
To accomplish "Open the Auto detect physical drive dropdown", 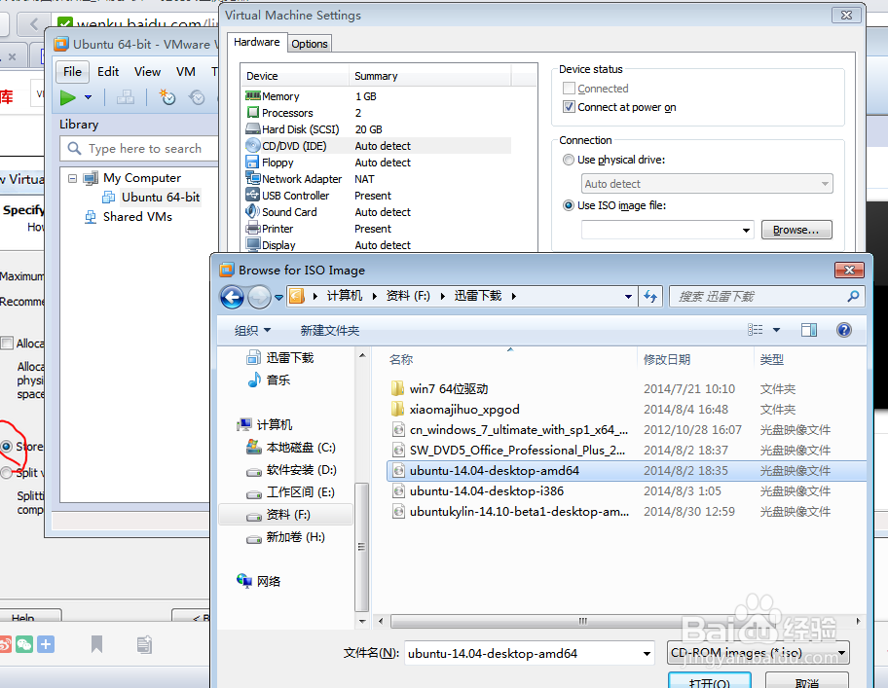I will 707,184.
